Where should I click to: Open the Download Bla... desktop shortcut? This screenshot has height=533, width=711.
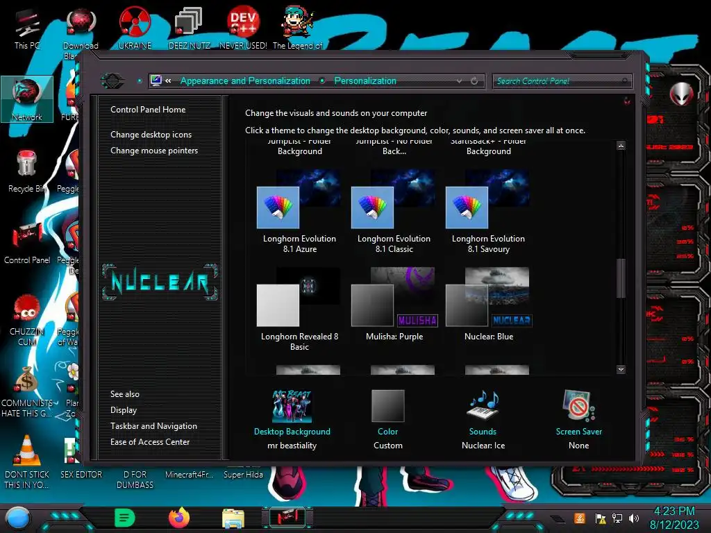coord(81,32)
